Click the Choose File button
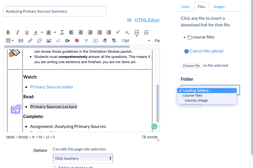The width and height of the screenshot is (253, 168). pos(191,66)
